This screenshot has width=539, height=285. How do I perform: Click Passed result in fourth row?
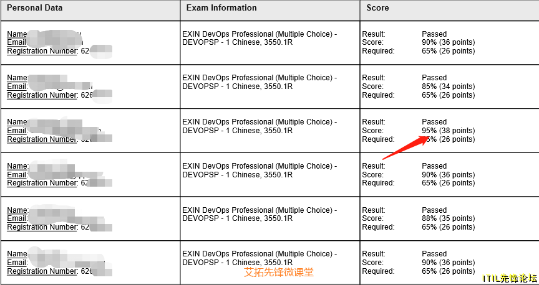pyautogui.click(x=434, y=166)
